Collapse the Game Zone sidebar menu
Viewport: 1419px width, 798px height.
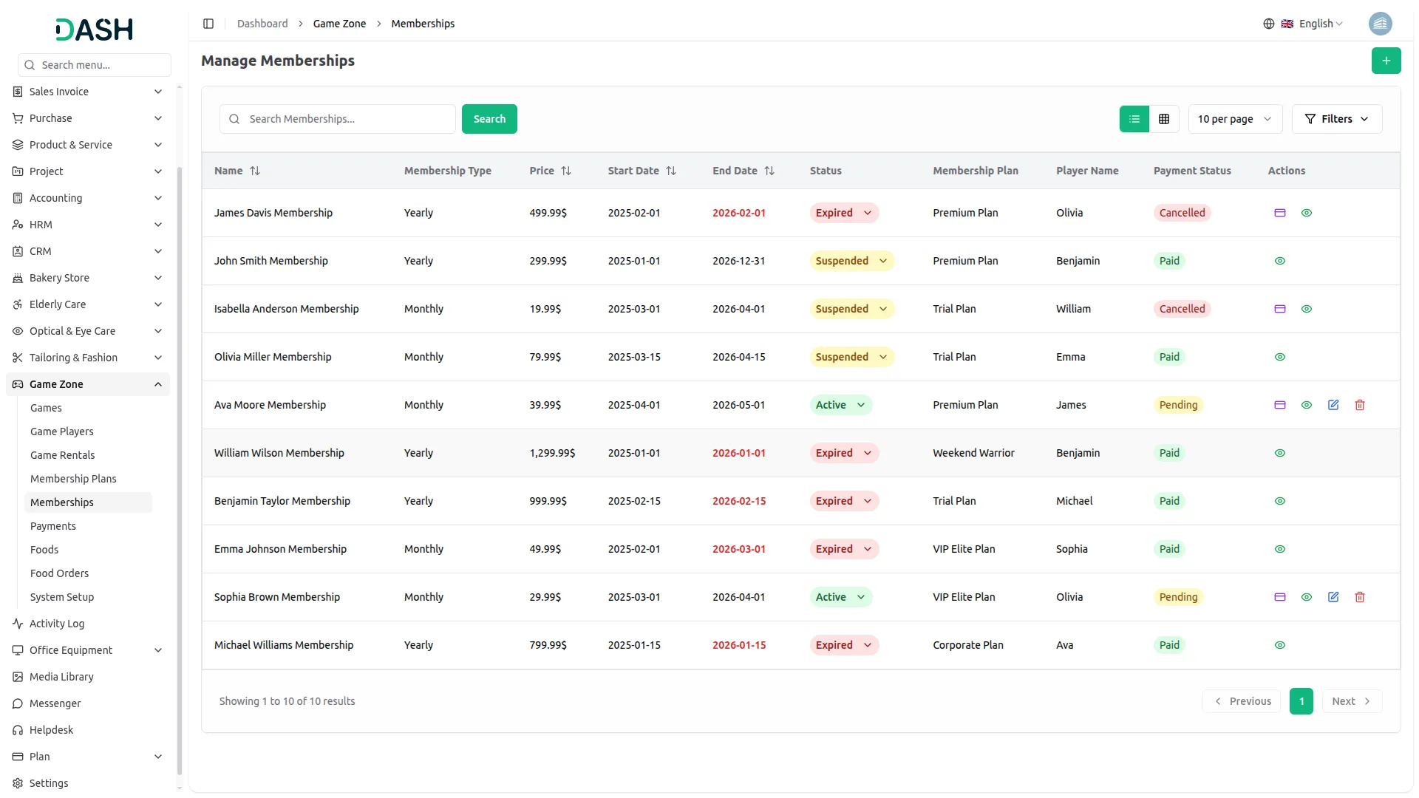87,384
